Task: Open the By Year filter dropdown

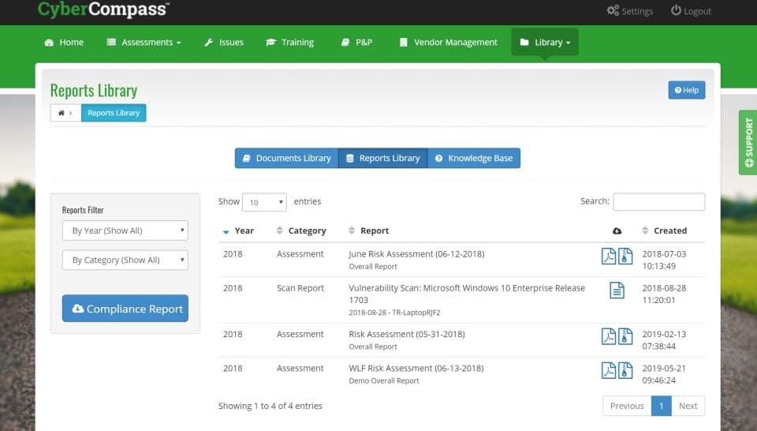Action: click(x=125, y=230)
